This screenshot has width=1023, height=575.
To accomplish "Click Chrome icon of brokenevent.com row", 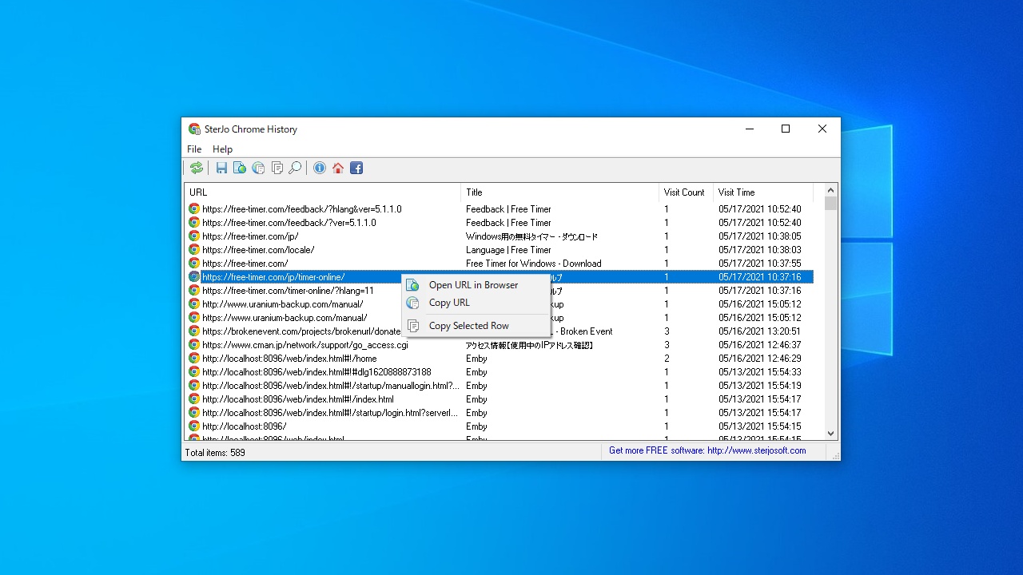I will click(x=194, y=331).
